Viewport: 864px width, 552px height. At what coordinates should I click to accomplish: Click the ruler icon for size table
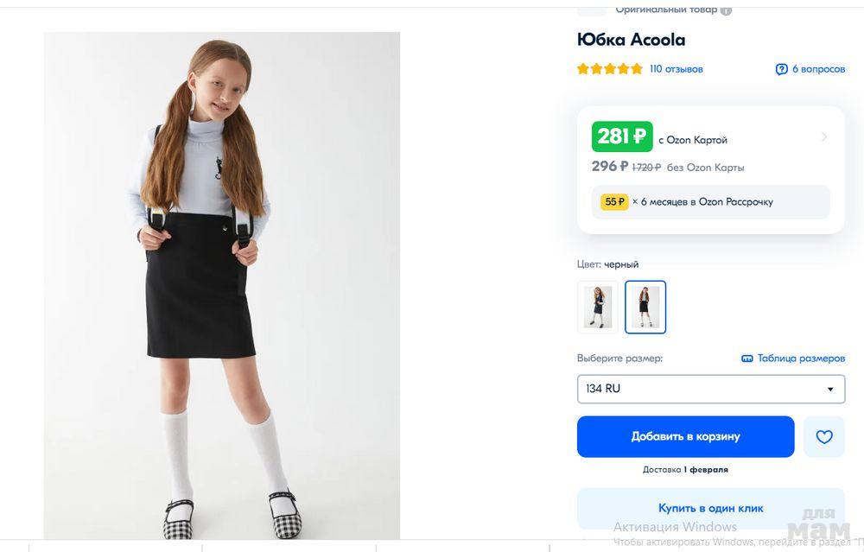[x=747, y=358]
